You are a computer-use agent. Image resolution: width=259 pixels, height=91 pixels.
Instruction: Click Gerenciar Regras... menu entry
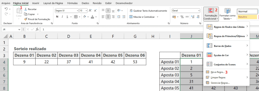click(220, 83)
